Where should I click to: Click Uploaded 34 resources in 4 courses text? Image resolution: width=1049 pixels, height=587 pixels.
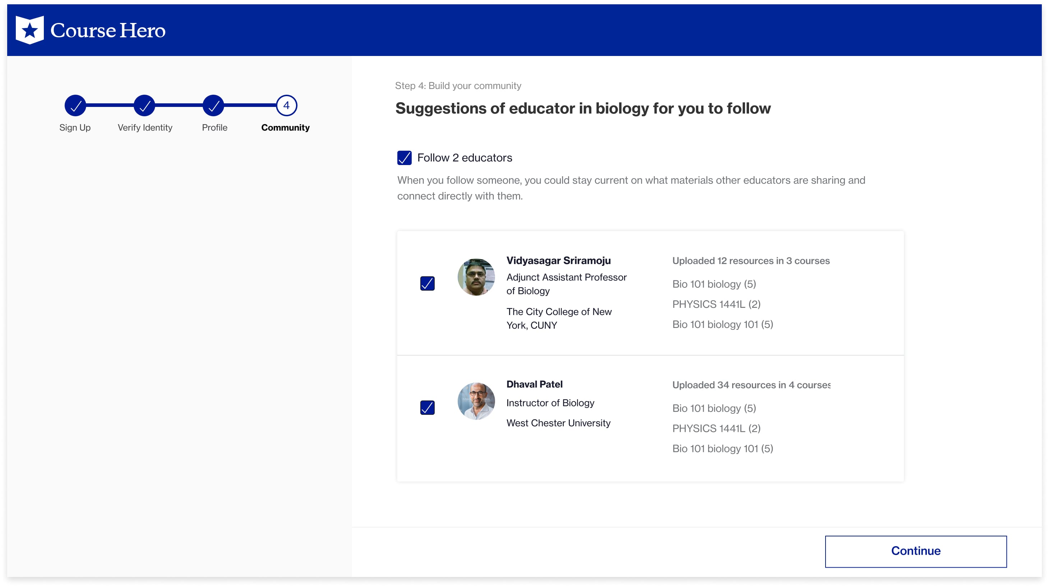coord(751,385)
